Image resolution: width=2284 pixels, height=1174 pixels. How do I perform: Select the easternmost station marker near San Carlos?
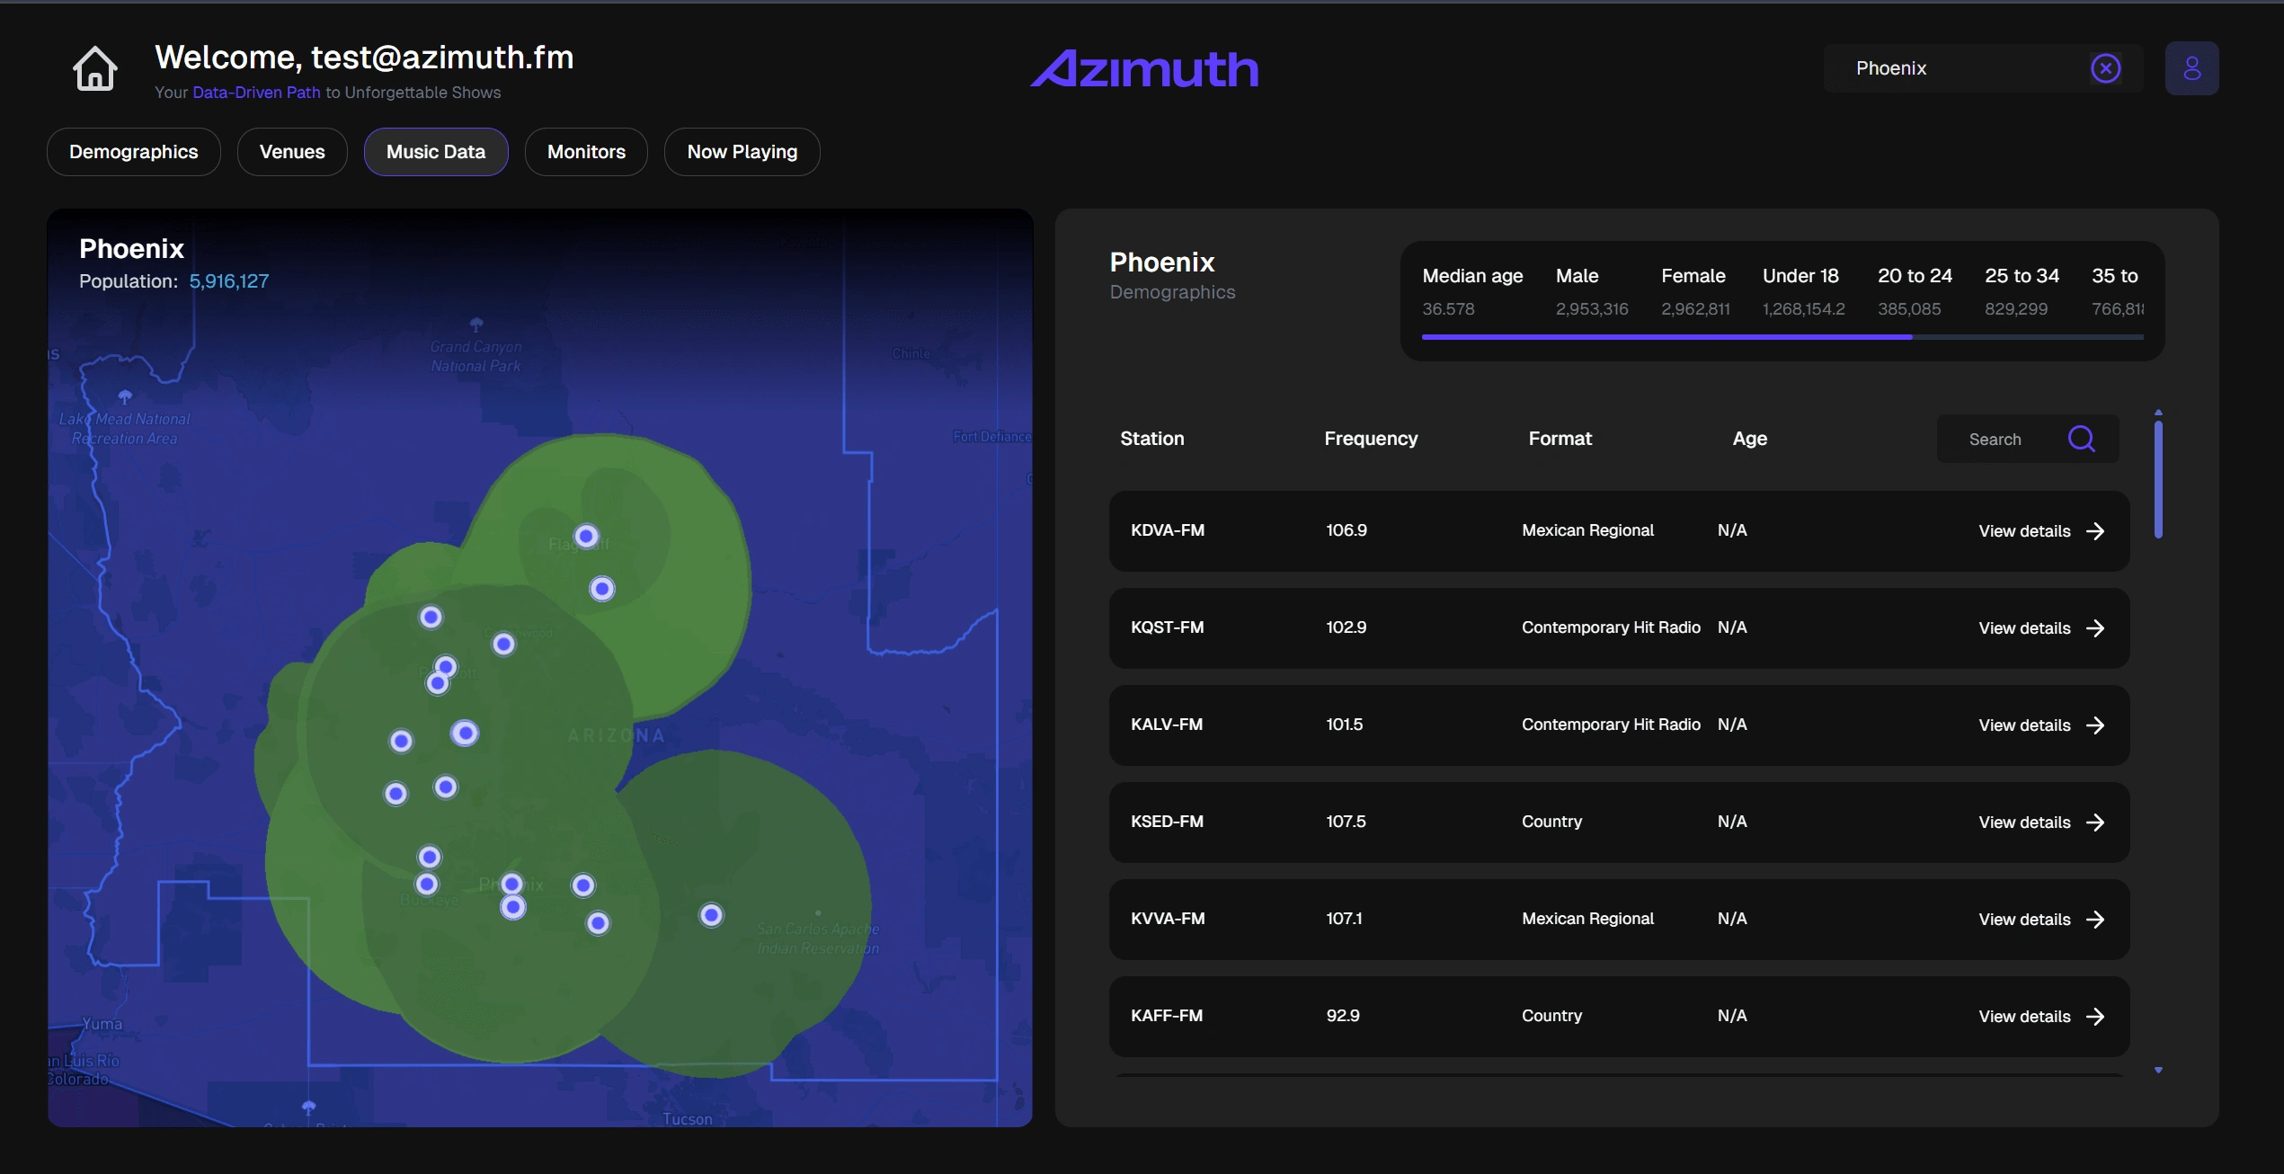pyautogui.click(x=711, y=915)
